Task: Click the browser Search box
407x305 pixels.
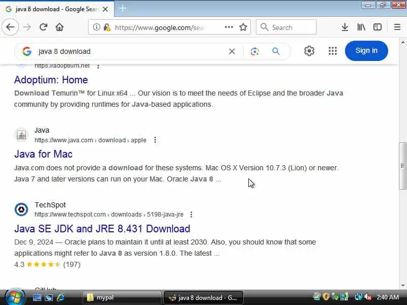Action: tap(286, 27)
